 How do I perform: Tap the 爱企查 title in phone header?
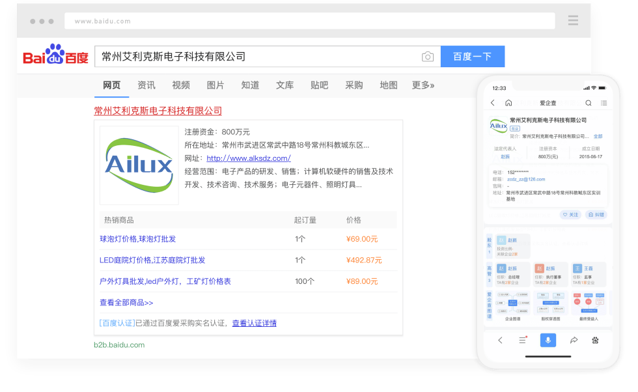tap(548, 103)
